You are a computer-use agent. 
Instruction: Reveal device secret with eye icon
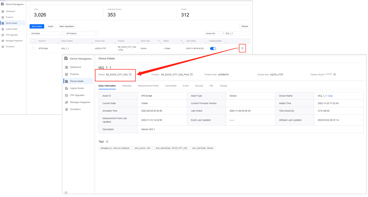[x=335, y=74]
